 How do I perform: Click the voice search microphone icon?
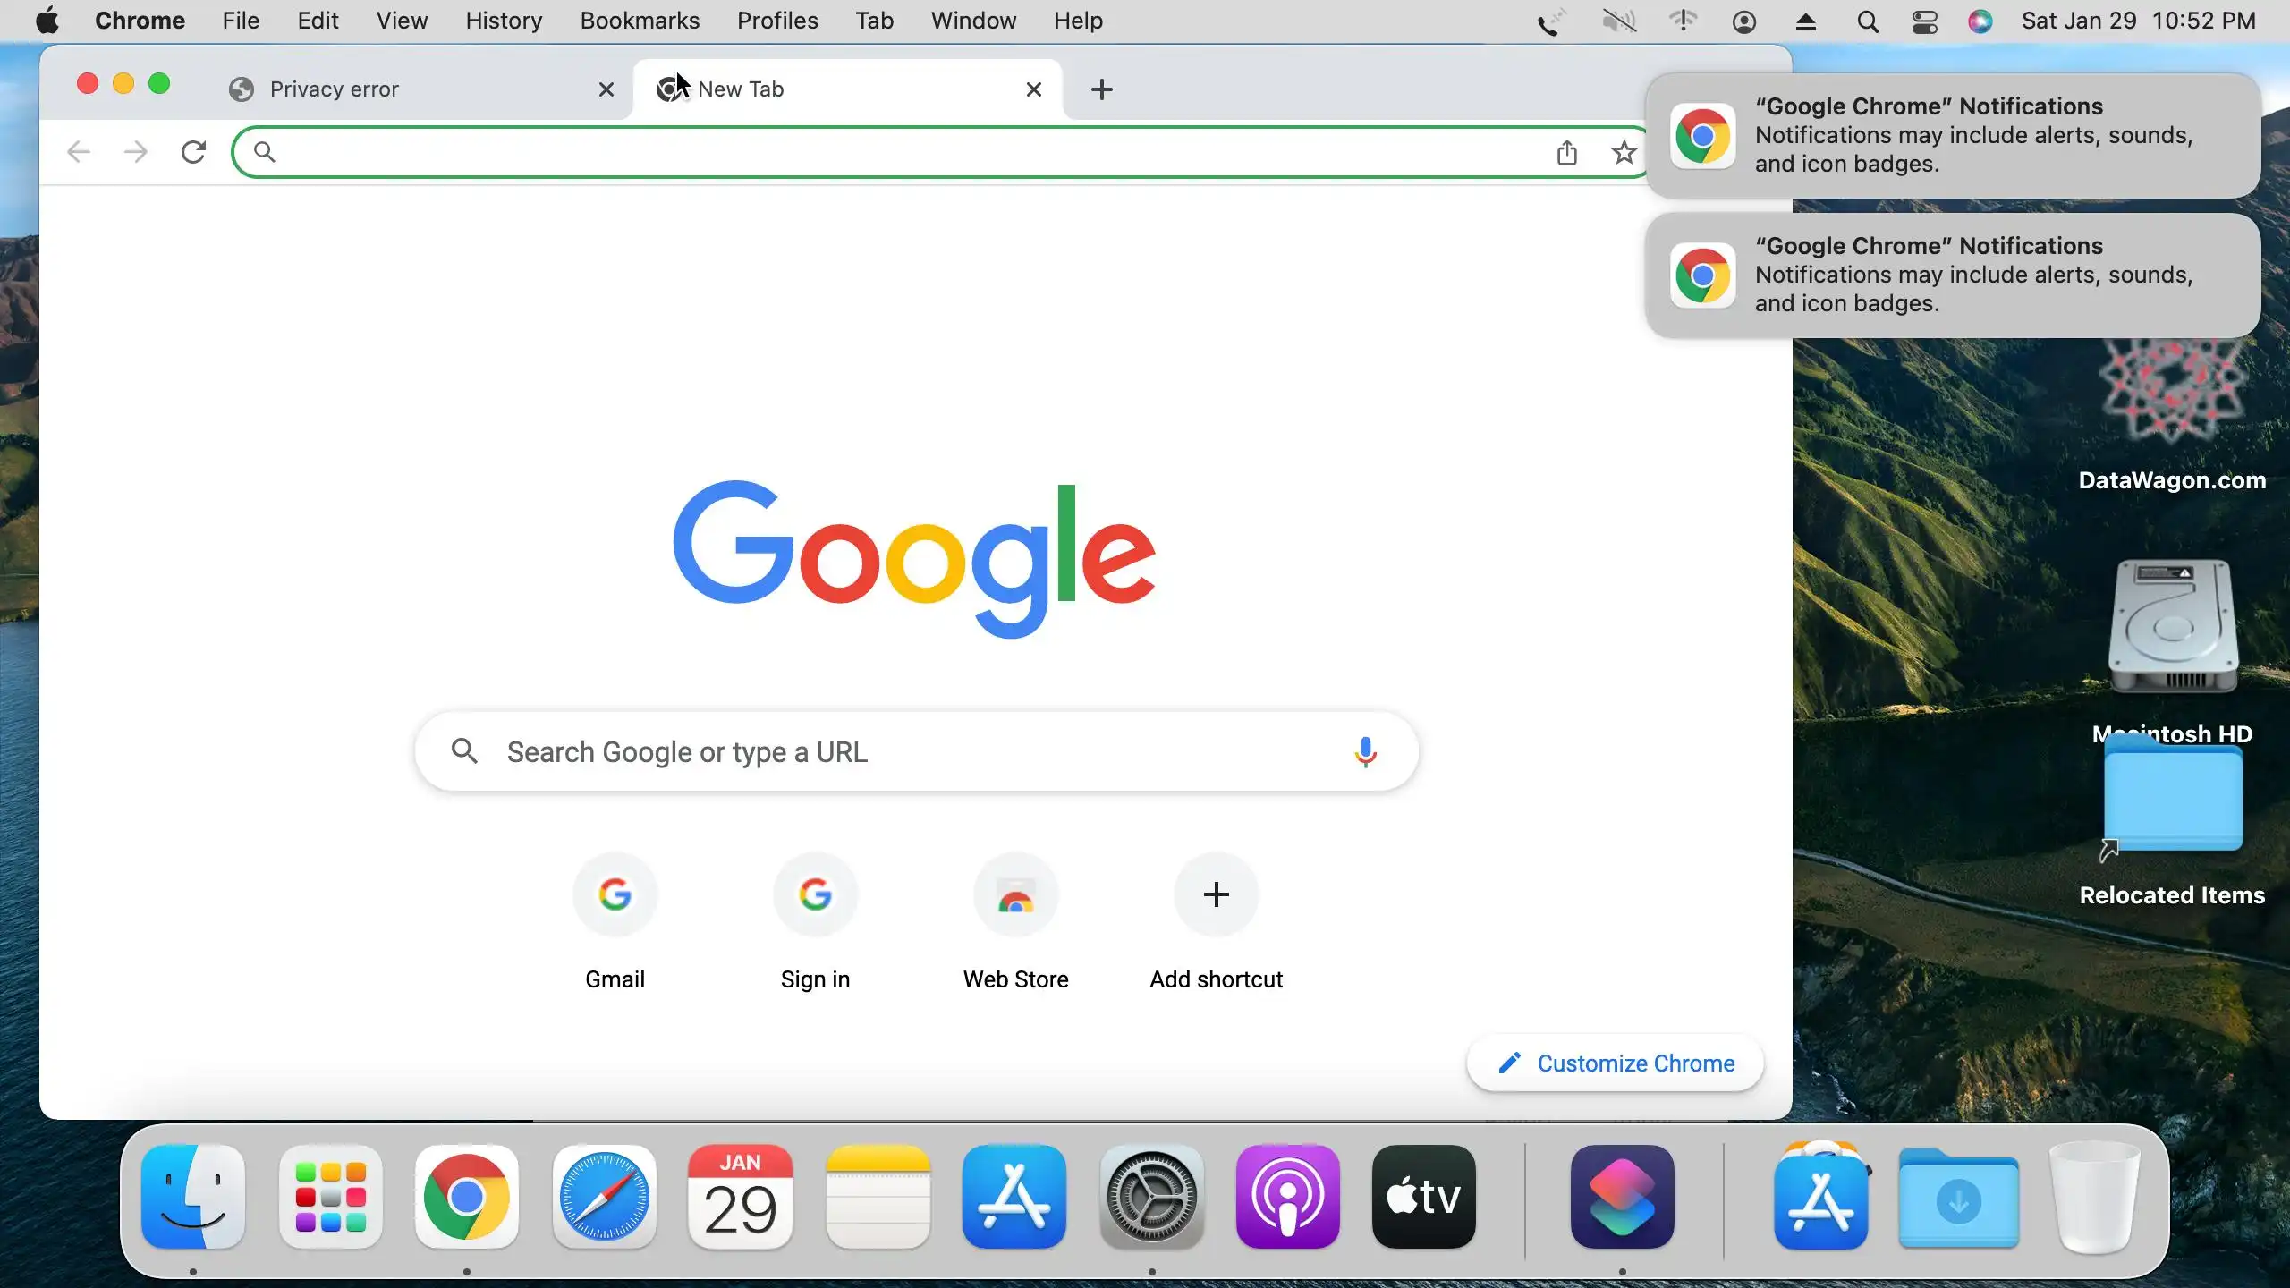click(x=1365, y=752)
